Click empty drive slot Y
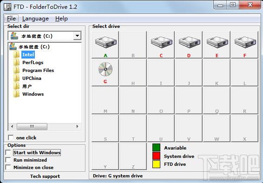The width and height of the screenshot is (263, 183). click(105, 156)
